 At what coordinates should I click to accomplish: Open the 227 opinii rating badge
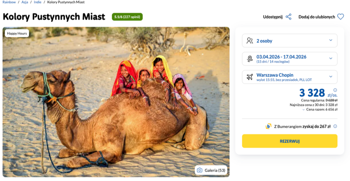coord(127,17)
